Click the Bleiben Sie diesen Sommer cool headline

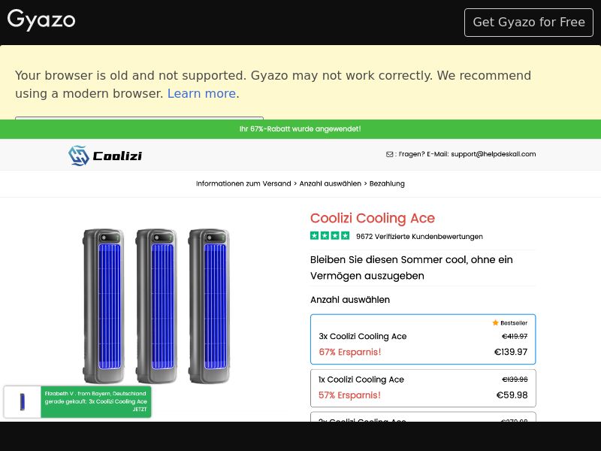pos(411,268)
